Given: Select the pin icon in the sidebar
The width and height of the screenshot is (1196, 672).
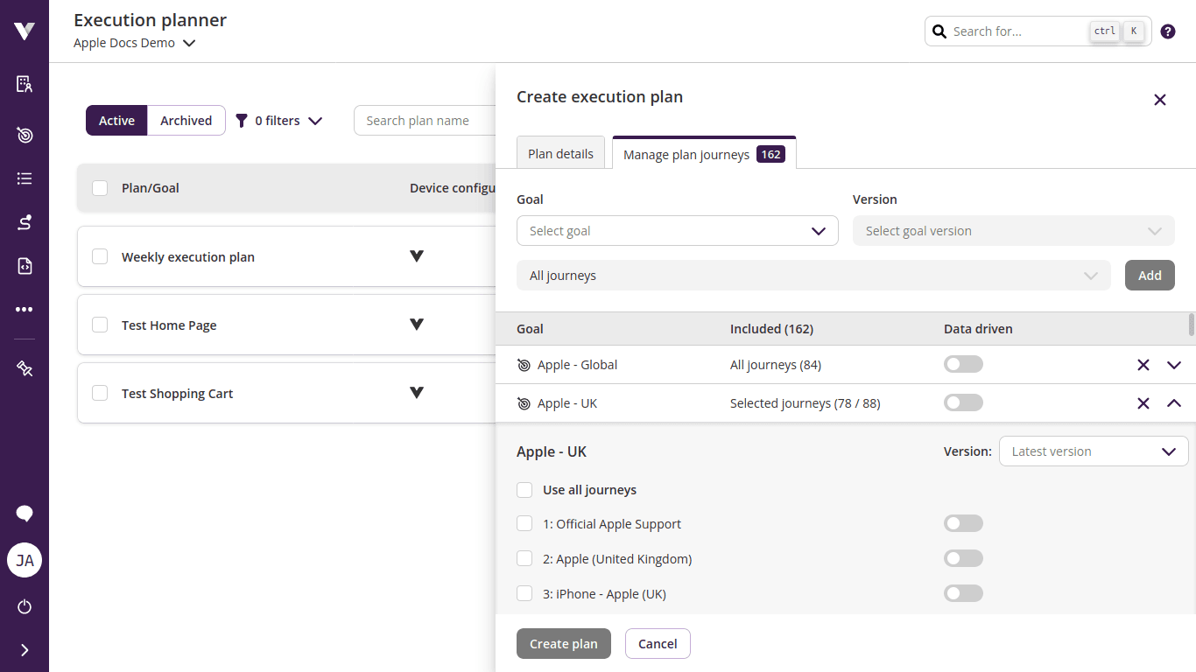Looking at the screenshot, I should 24,368.
